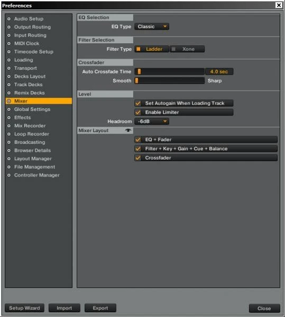Click the bullet icon beside Effects
This screenshot has height=317, width=285.
coord(8,117)
